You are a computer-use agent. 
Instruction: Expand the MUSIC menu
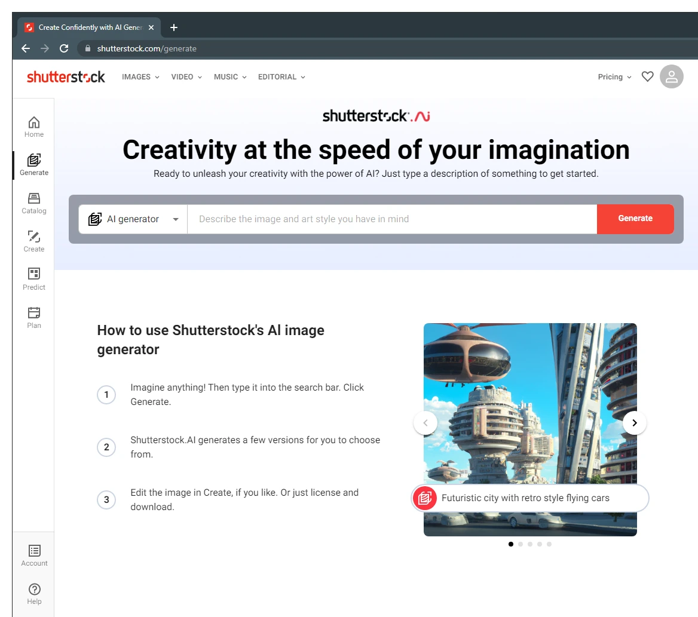pyautogui.click(x=230, y=77)
